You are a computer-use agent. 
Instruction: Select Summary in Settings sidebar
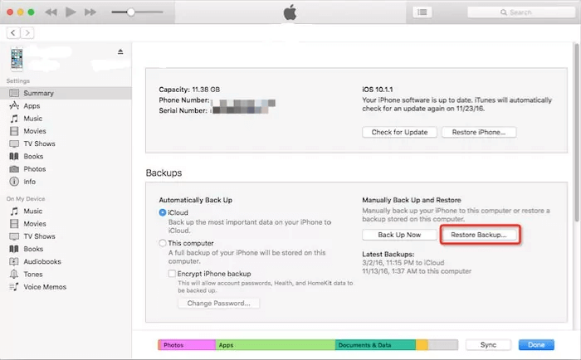[x=66, y=93]
